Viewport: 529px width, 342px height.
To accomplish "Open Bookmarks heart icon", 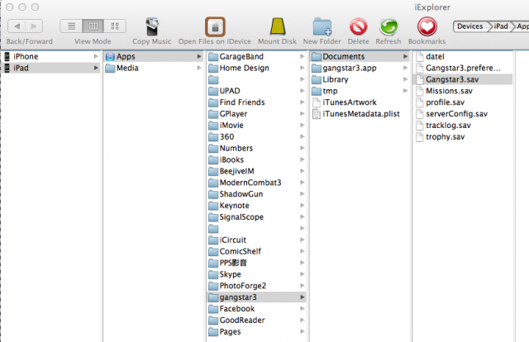I will [427, 26].
